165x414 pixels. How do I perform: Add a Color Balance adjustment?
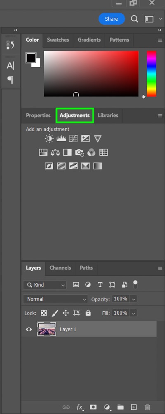point(55,152)
